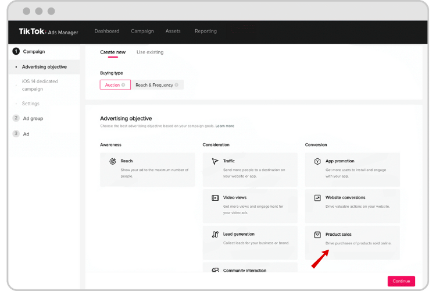Go to the Ad group step
Screen dimensions: 436x291
tap(33, 118)
